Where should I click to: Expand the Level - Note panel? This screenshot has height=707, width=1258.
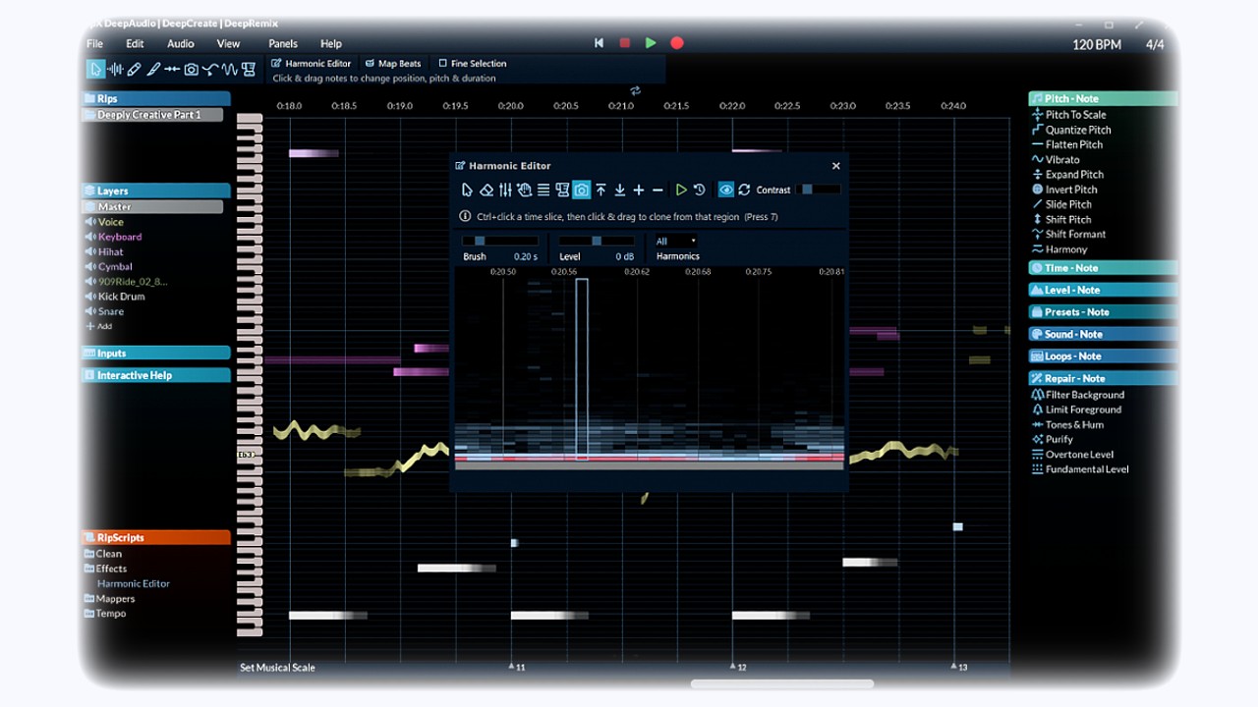[x=1103, y=290]
